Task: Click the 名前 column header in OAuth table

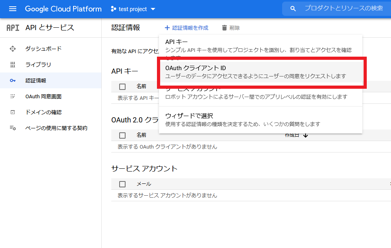Action: tap(141, 135)
